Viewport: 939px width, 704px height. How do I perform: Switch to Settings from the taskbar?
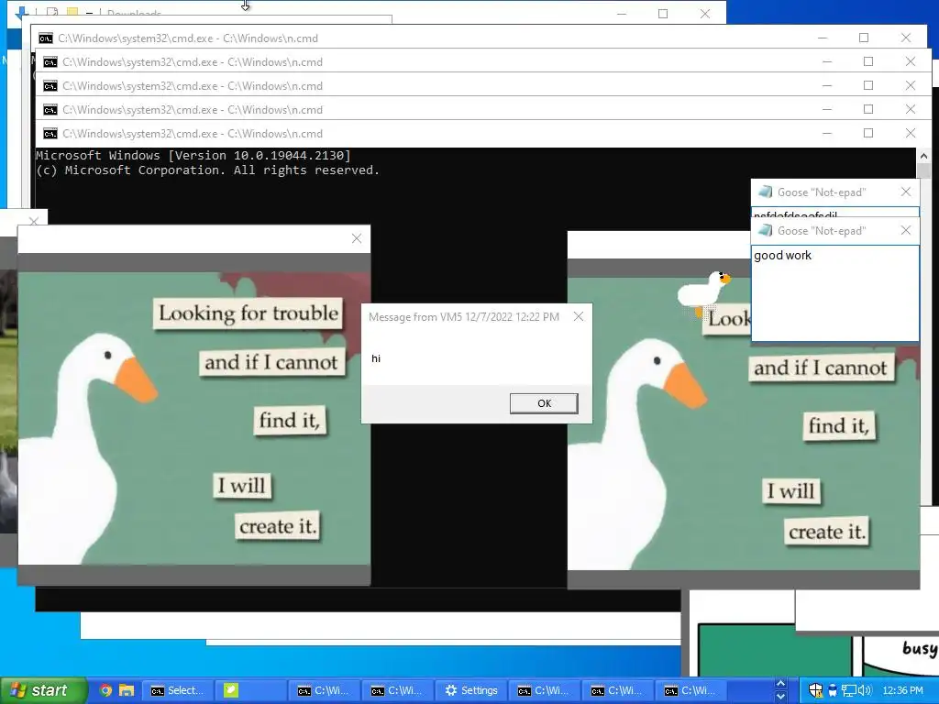pyautogui.click(x=471, y=690)
